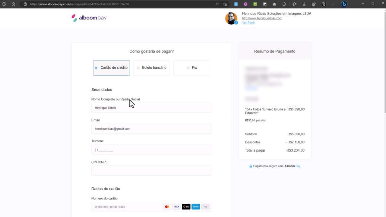This screenshot has width=386, height=217.
Task: Add page to favorites star icon
Action: [225, 4]
